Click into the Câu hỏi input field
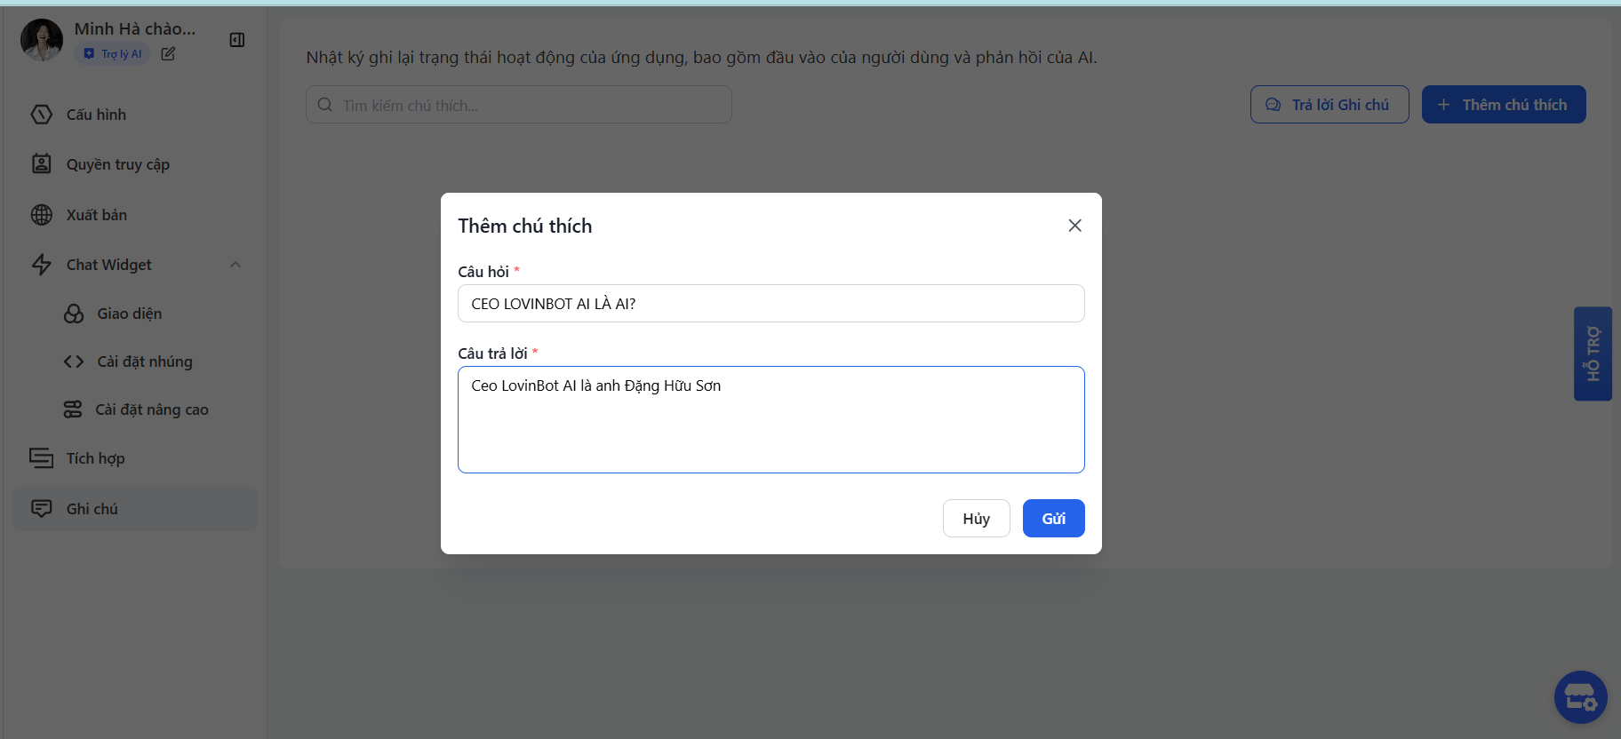This screenshot has height=739, width=1621. point(771,304)
